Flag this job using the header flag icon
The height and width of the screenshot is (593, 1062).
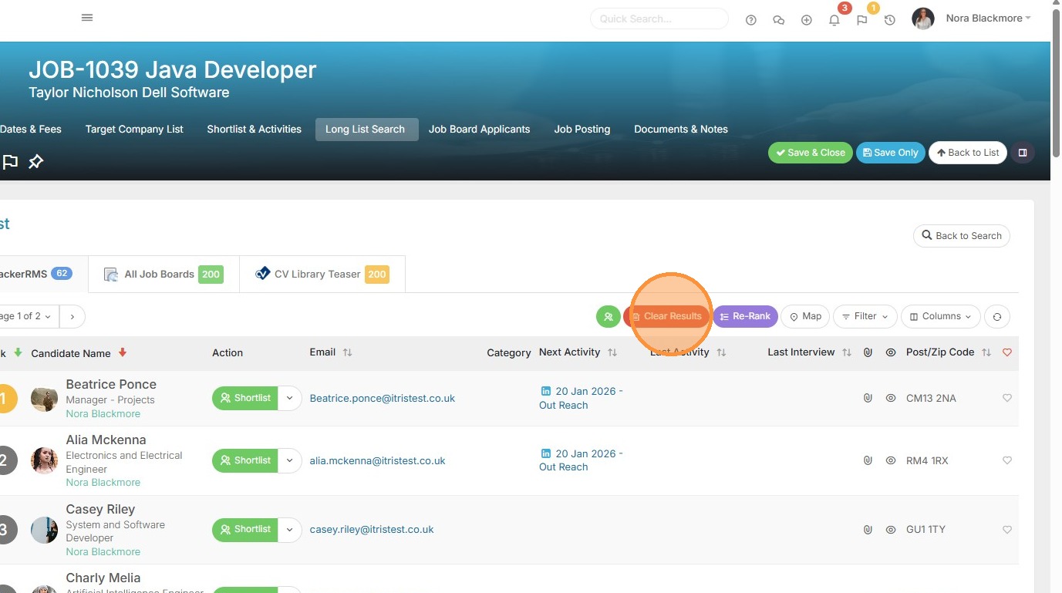tap(10, 162)
